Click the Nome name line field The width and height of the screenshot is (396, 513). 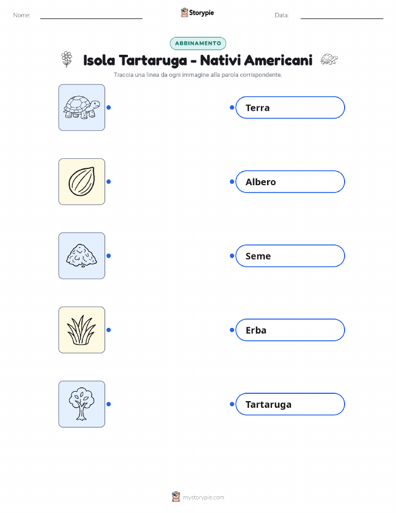pyautogui.click(x=91, y=15)
